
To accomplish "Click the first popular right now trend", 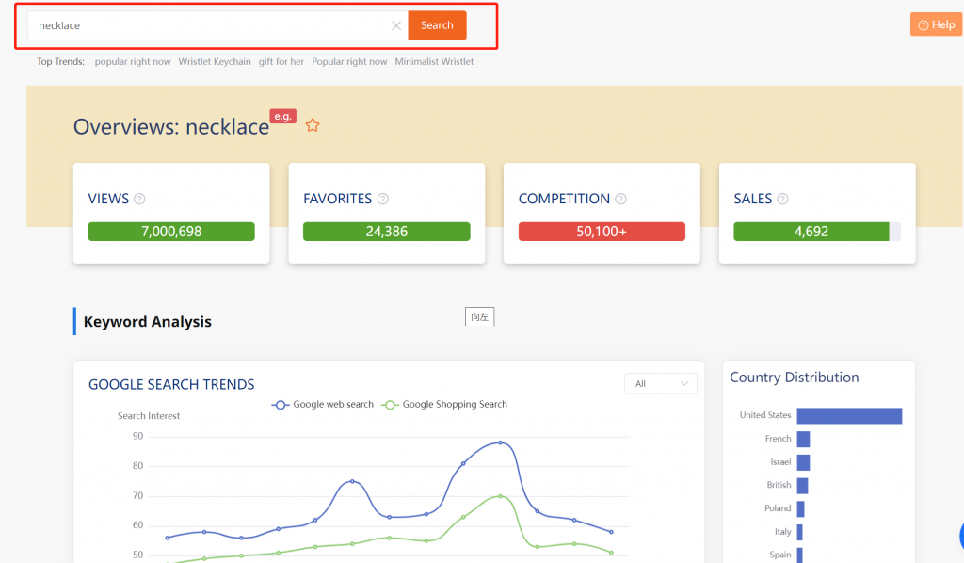I will pos(133,62).
